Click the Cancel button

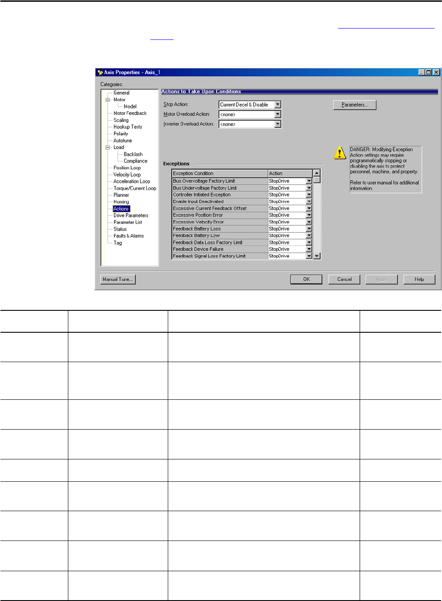coord(344,279)
